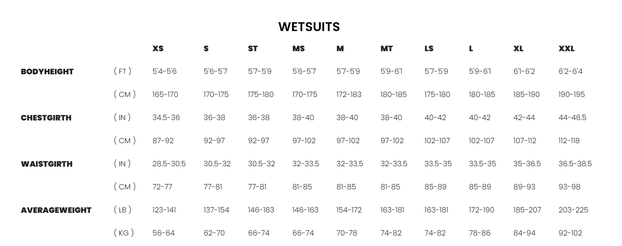Click the ( LB ) unit label
Image resolution: width=622 pixels, height=246 pixels.
pos(122,210)
